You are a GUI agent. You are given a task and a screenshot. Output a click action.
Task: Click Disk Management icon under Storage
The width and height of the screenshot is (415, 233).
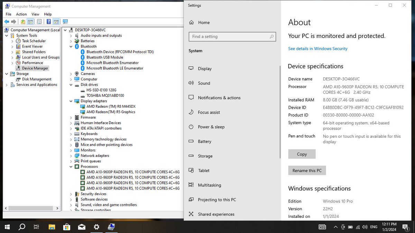(18, 79)
